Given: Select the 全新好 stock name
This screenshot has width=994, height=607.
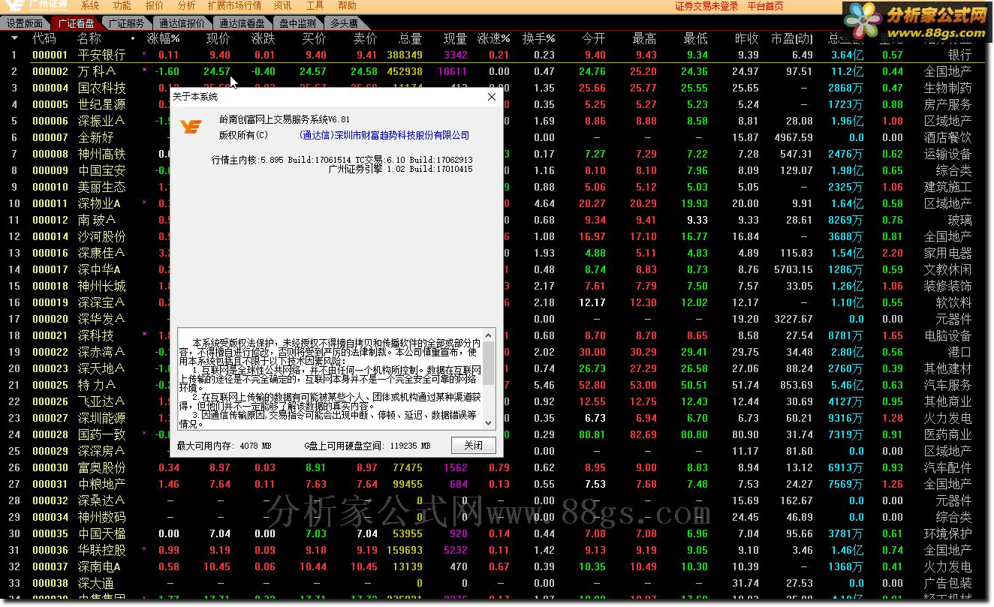Looking at the screenshot, I should click(x=95, y=137).
